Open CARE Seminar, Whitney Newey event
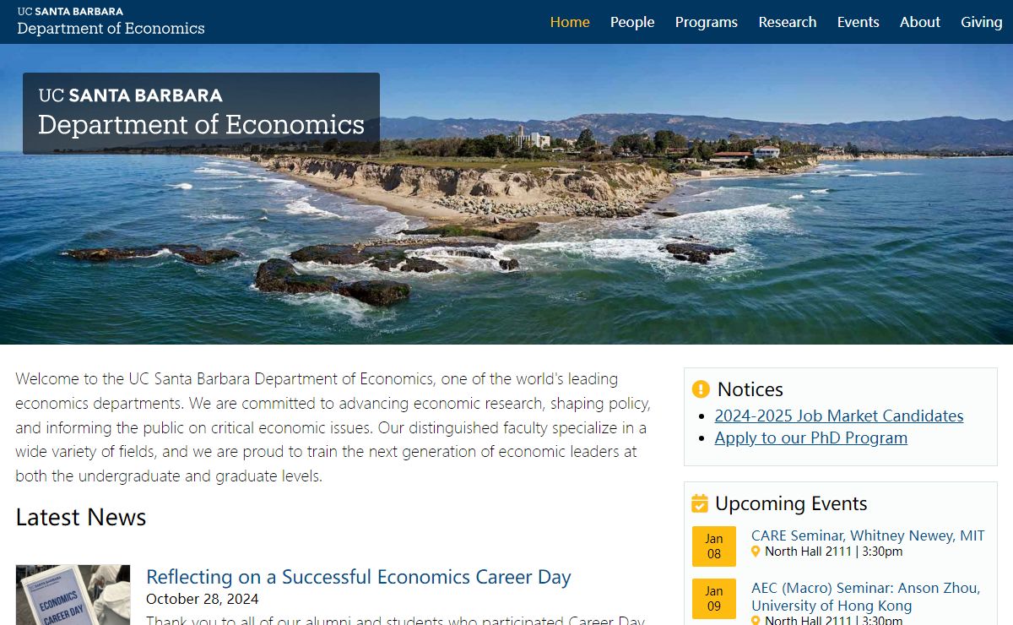This screenshot has width=1013, height=625. coord(868,535)
